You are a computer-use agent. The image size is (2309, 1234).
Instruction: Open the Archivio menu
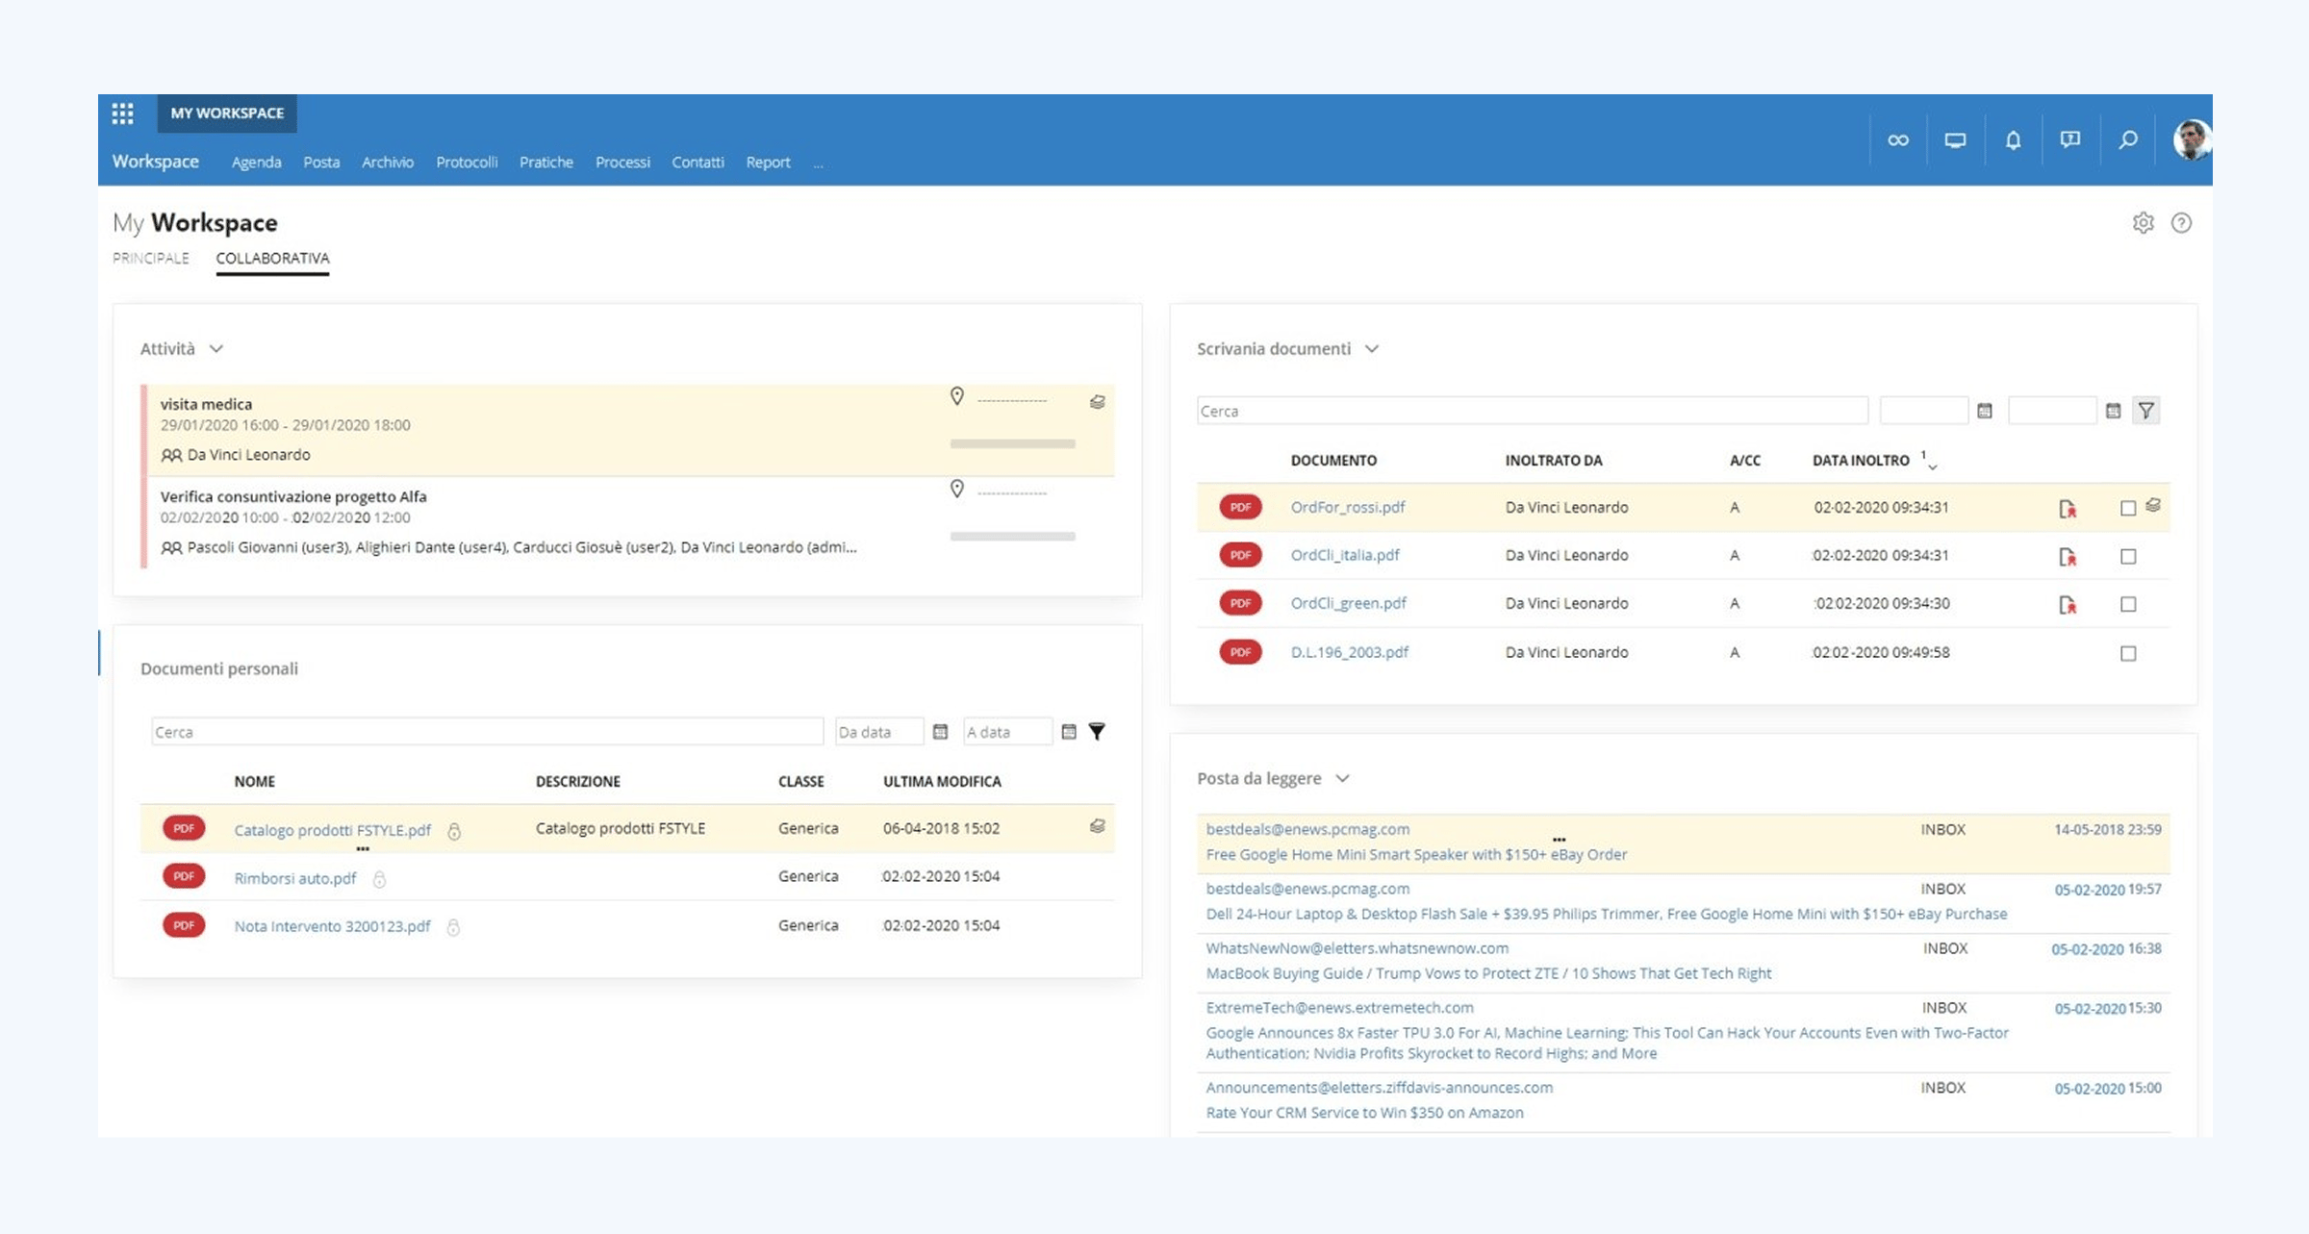(x=388, y=163)
